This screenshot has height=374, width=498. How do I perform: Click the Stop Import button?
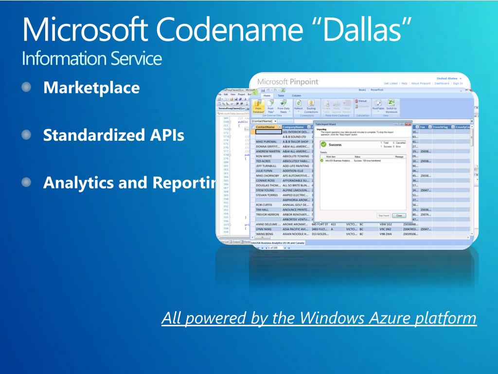[384, 216]
